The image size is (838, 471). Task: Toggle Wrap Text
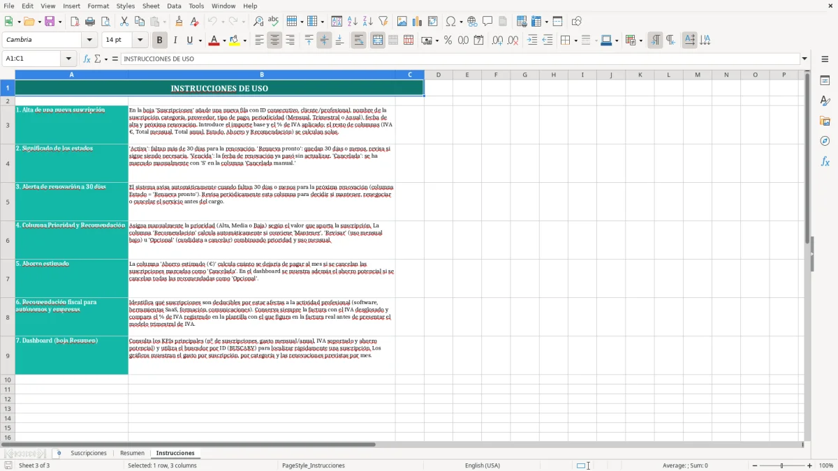pos(358,40)
